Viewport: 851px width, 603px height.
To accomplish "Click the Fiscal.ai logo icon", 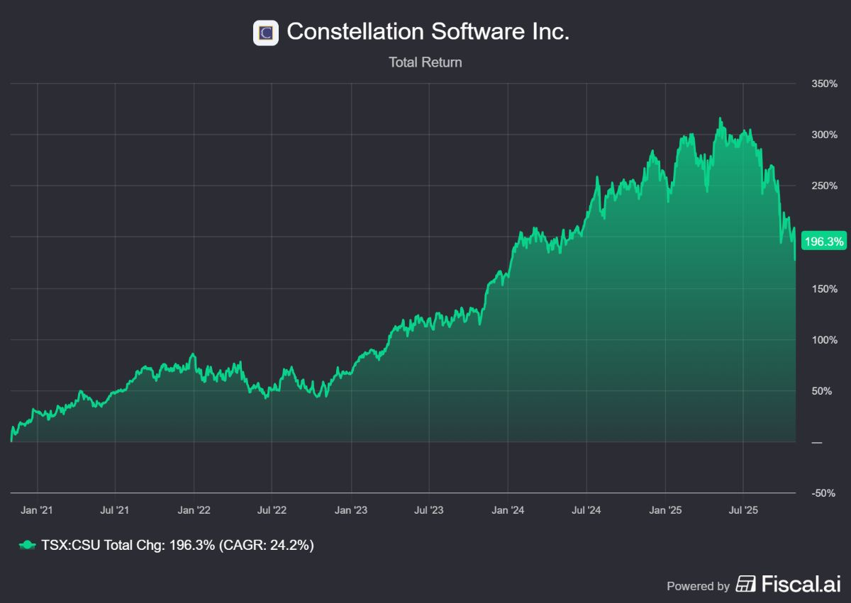I will [746, 584].
